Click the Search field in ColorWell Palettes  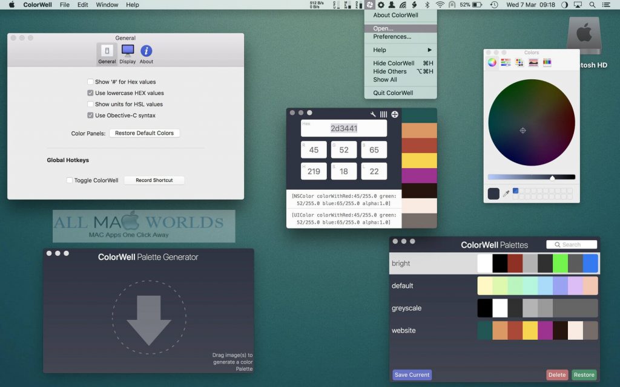point(572,245)
